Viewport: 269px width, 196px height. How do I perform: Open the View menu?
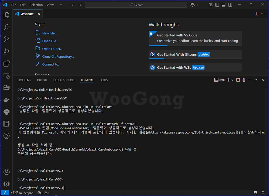click(x=50, y=5)
